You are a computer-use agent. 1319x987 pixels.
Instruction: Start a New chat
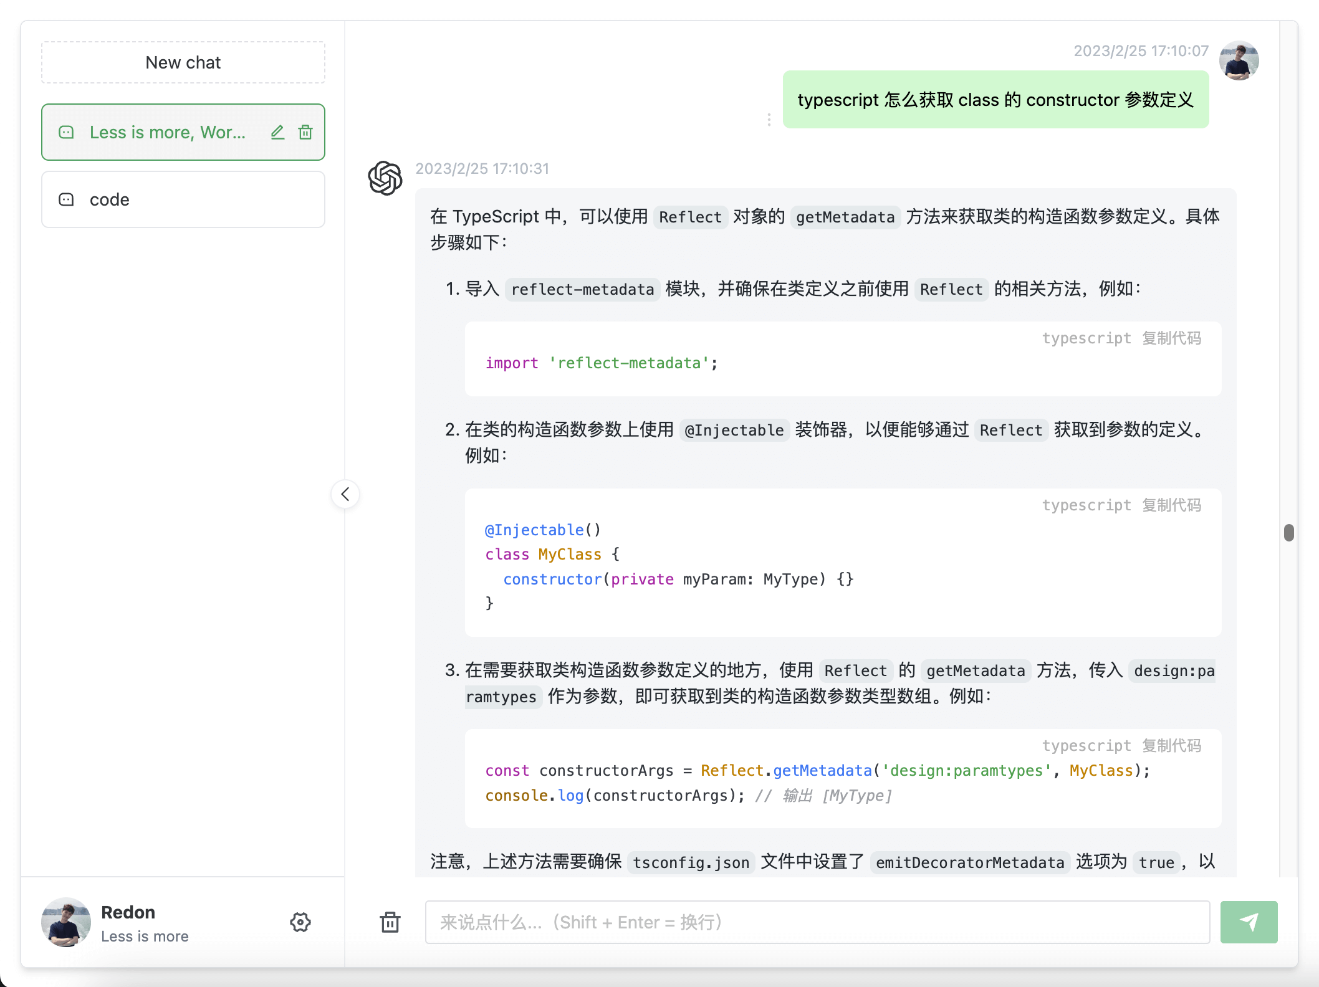coord(183,62)
